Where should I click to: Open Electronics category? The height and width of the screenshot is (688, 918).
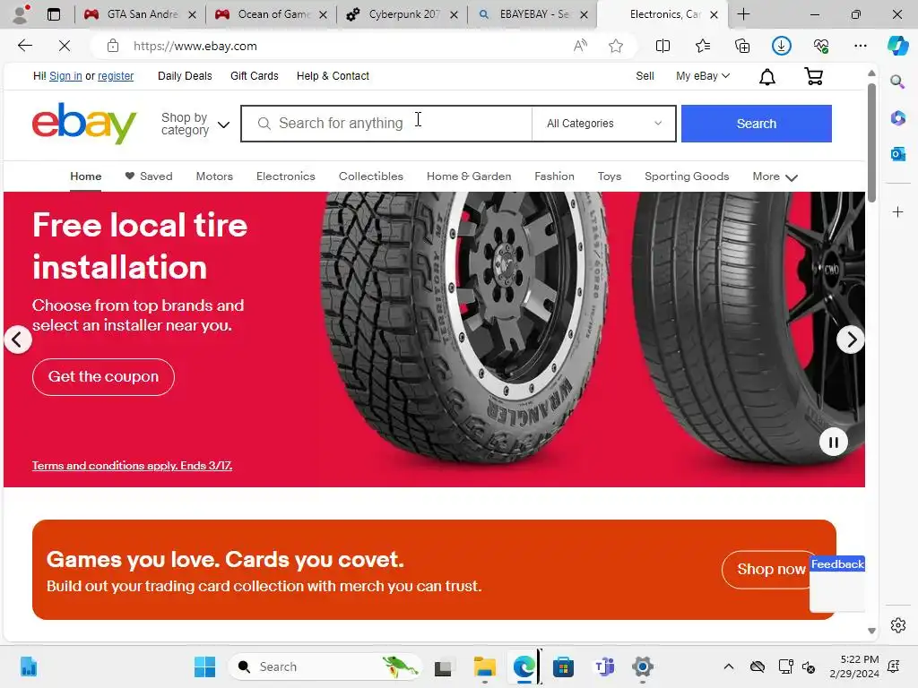pyautogui.click(x=286, y=176)
